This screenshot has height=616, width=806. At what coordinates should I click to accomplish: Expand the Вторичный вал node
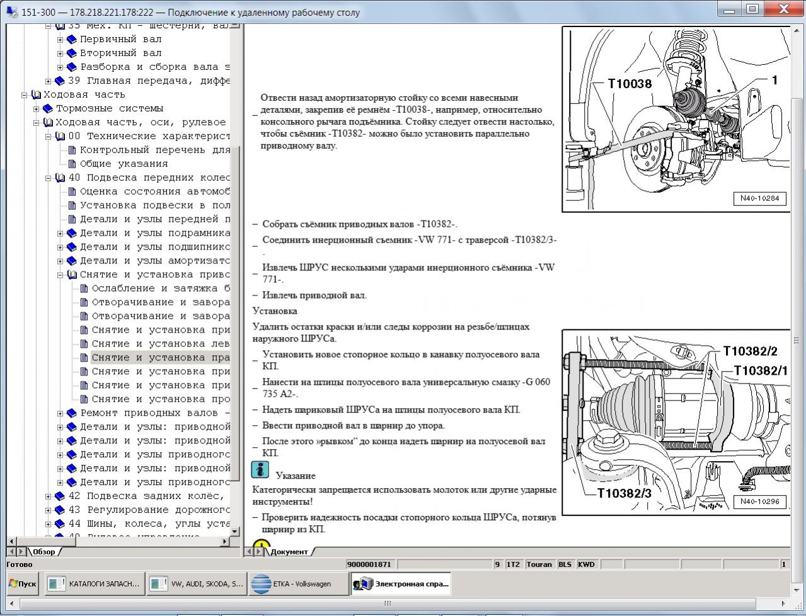coord(60,53)
